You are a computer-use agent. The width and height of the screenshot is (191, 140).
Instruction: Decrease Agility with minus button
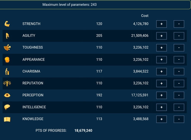[x=179, y=36]
